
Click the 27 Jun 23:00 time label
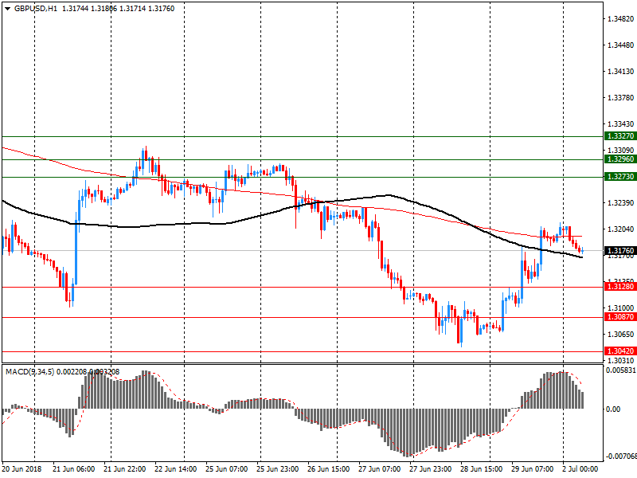tap(429, 469)
